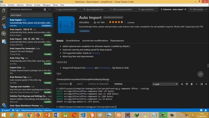Image resolution: width=209 pixels, height=118 pixels.
Task: Open the Fichier menu
Action: click(x=3, y=5)
